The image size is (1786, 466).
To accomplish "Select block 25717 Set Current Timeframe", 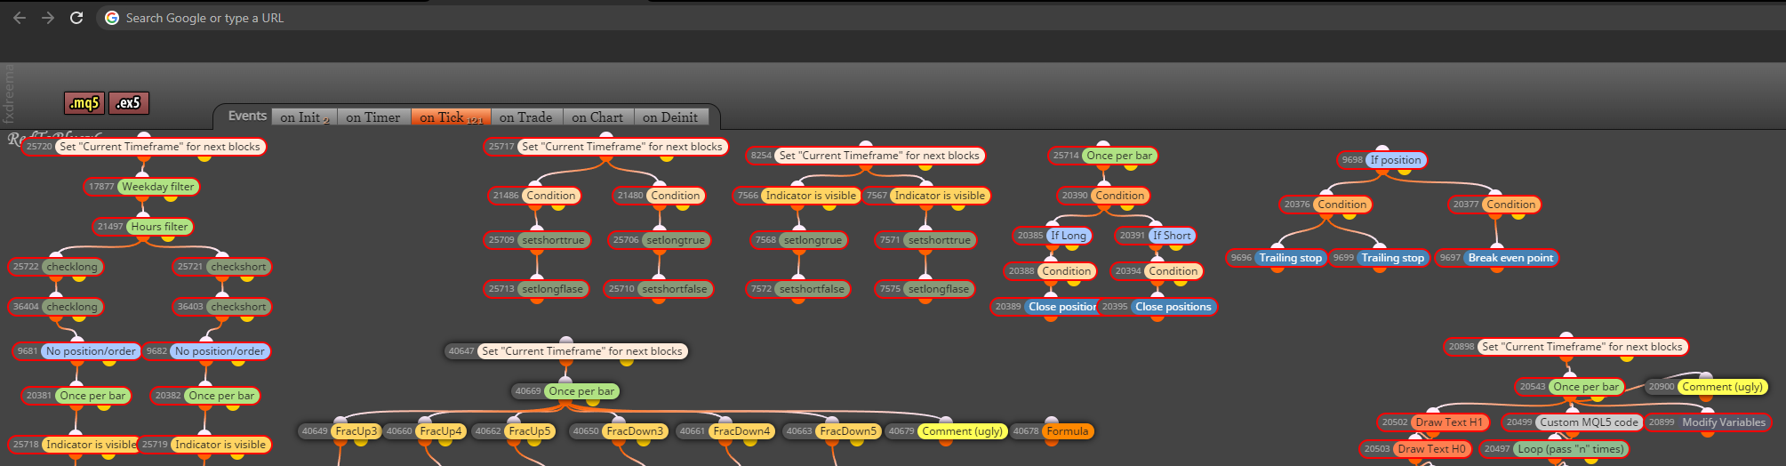I will coord(607,147).
